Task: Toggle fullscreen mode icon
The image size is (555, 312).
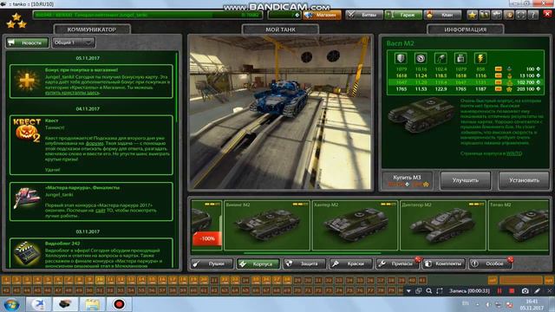Action: [520, 15]
